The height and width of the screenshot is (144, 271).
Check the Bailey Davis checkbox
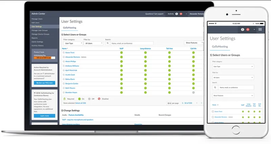64,79
